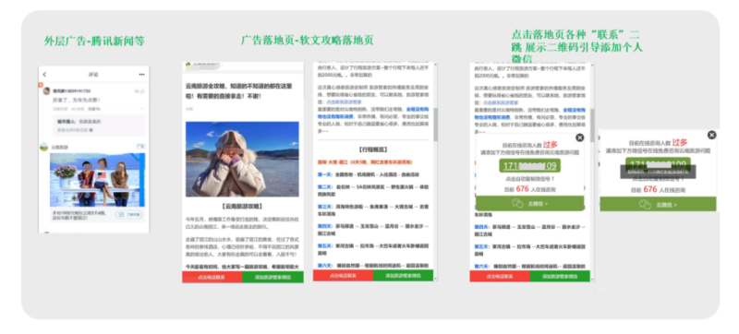
Task: Tap the back arrow on the 评论 page
Action: [44, 75]
